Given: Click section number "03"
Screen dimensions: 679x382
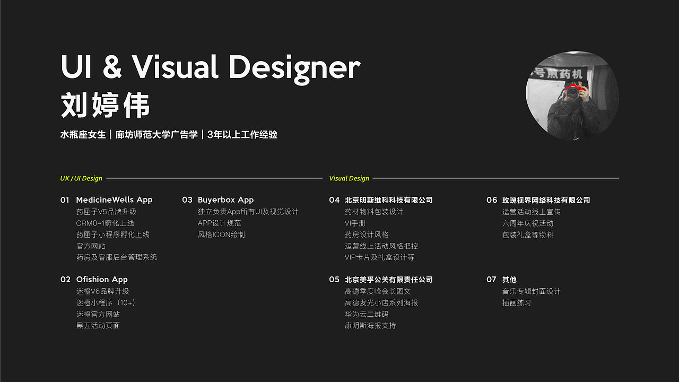Looking at the screenshot, I should click(x=187, y=200).
